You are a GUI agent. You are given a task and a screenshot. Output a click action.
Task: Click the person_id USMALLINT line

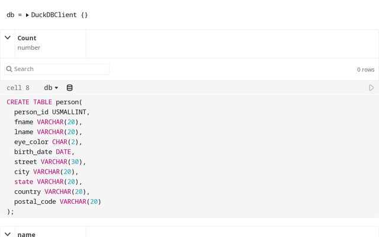tap(52, 112)
